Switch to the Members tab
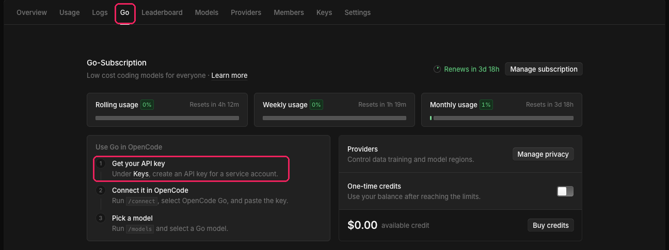 click(x=289, y=12)
